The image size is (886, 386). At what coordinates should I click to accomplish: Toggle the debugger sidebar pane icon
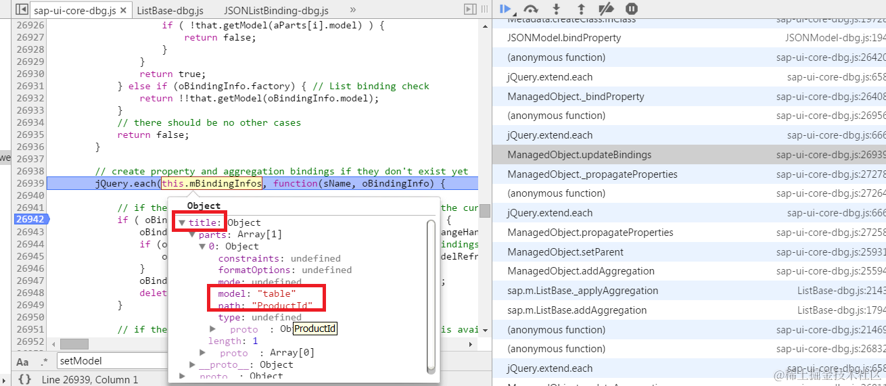pos(470,9)
